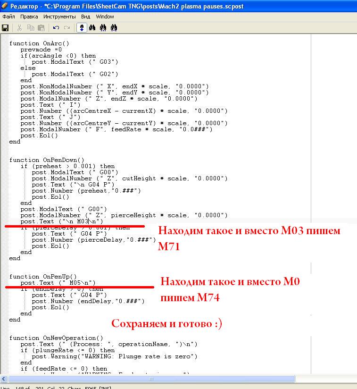The width and height of the screenshot is (357, 389).
Task: Click the Paste clipboard icon
Action: tap(41, 28)
